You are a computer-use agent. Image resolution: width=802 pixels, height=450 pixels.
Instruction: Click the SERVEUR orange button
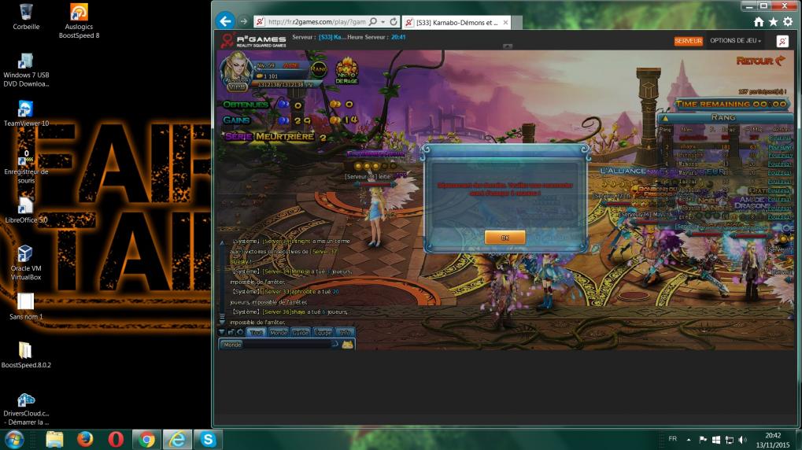point(688,41)
